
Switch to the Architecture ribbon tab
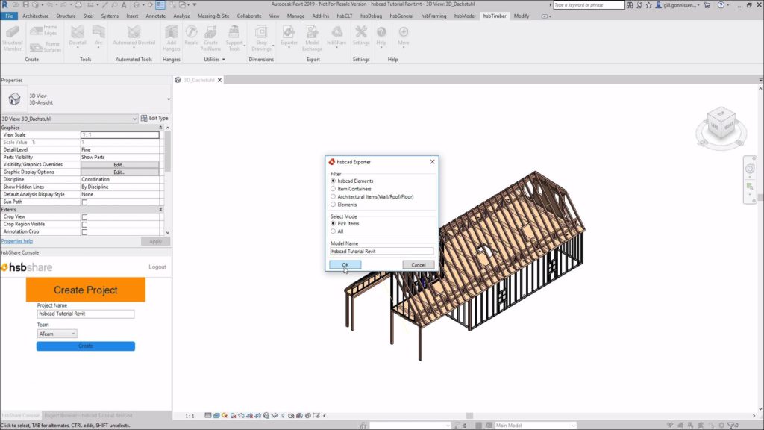pyautogui.click(x=36, y=16)
